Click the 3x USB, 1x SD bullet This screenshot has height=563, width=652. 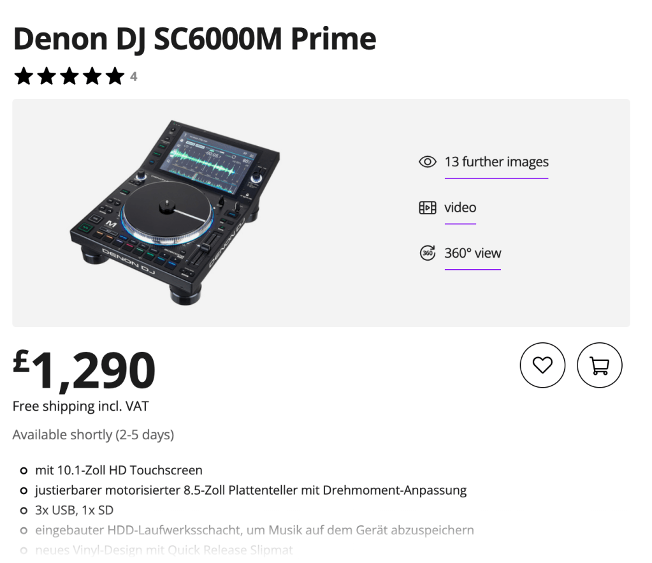74,510
